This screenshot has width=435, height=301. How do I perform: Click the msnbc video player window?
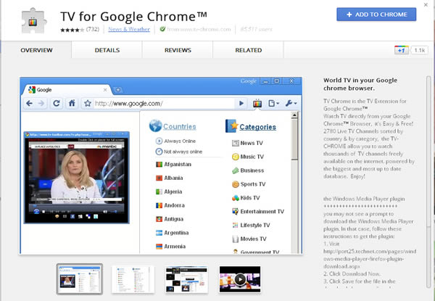click(x=77, y=178)
